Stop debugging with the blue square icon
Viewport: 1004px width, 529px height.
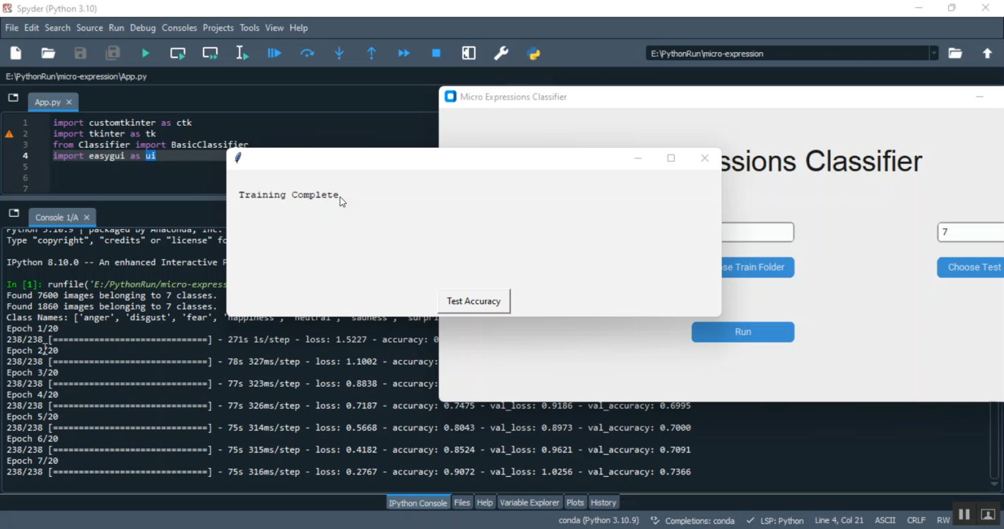click(436, 54)
